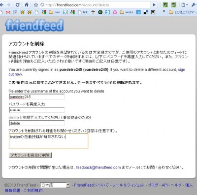Open the Delicious checkered bookmark
197x195 pixels.
click(146, 12)
